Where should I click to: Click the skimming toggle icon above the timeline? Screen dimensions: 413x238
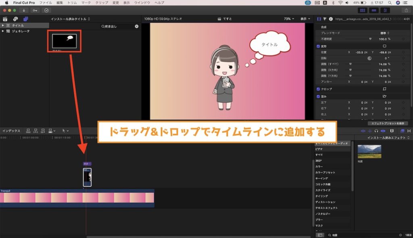(363, 131)
